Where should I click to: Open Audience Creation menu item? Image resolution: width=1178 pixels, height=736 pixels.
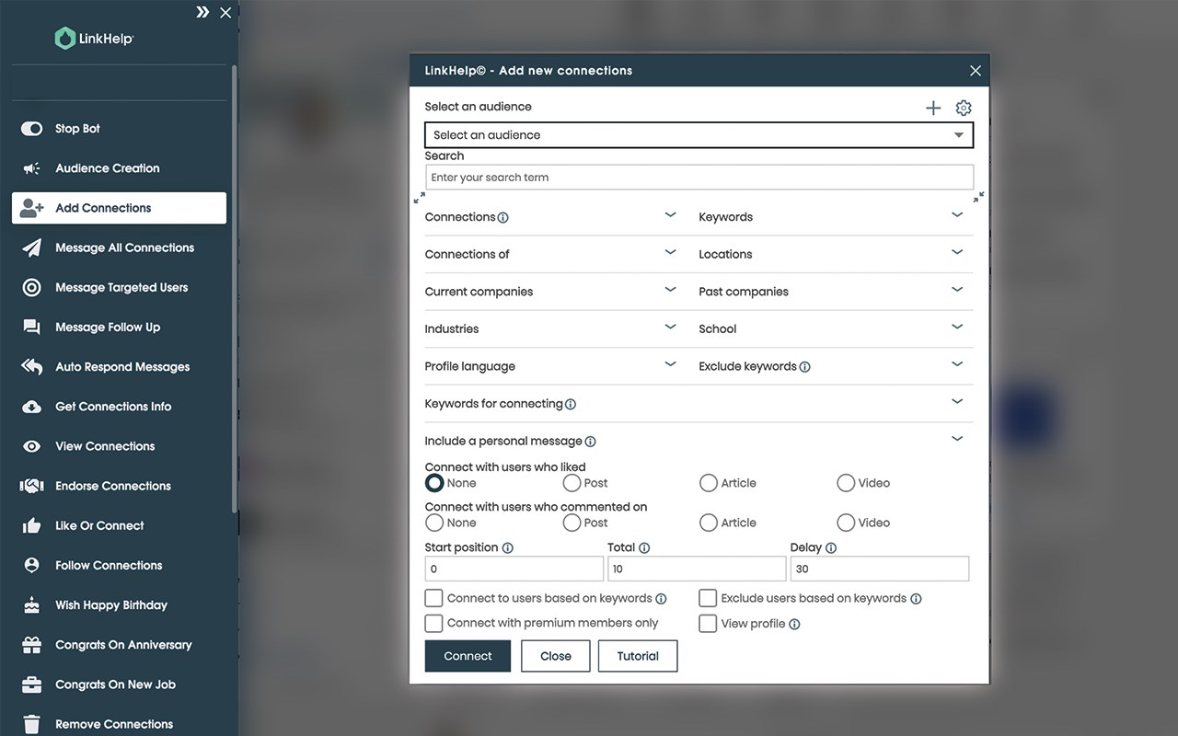point(119,168)
